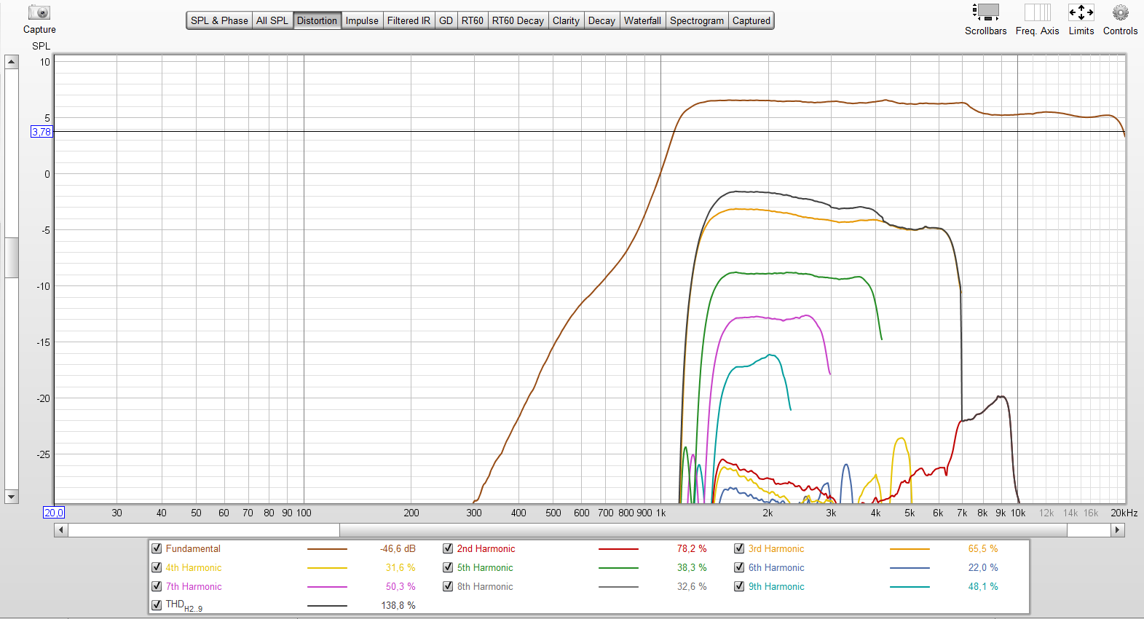Click the horizontal scrollbar left arrow
This screenshot has height=619, width=1144.
(61, 530)
